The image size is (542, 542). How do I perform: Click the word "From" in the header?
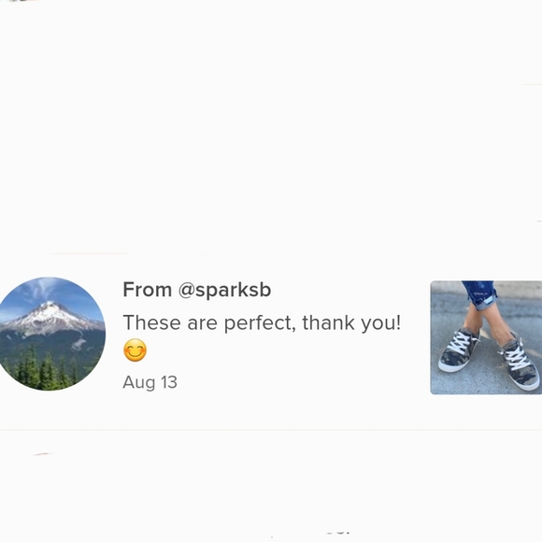148,290
